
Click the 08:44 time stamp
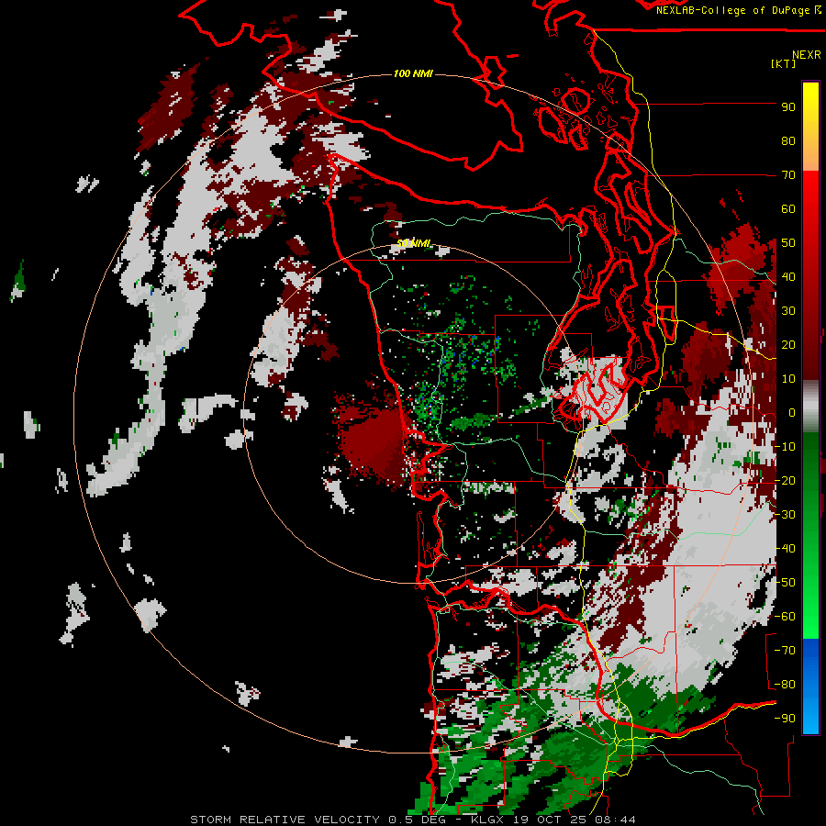tap(617, 820)
